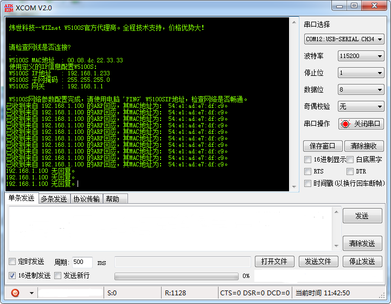Toggle the 发送新行 checkbox
This screenshot has height=304, width=391.
click(57, 275)
